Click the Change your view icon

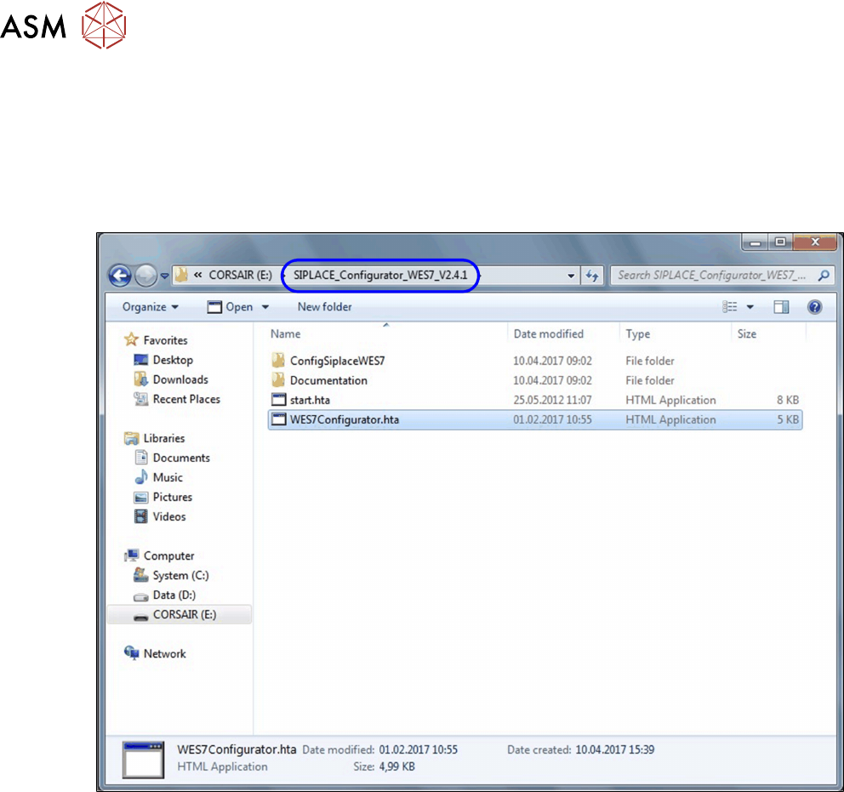point(729,307)
